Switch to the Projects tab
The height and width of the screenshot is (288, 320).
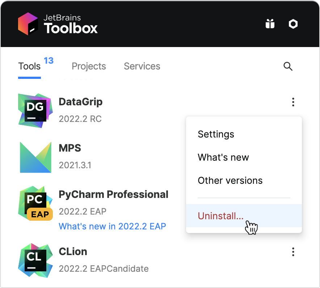pos(89,66)
